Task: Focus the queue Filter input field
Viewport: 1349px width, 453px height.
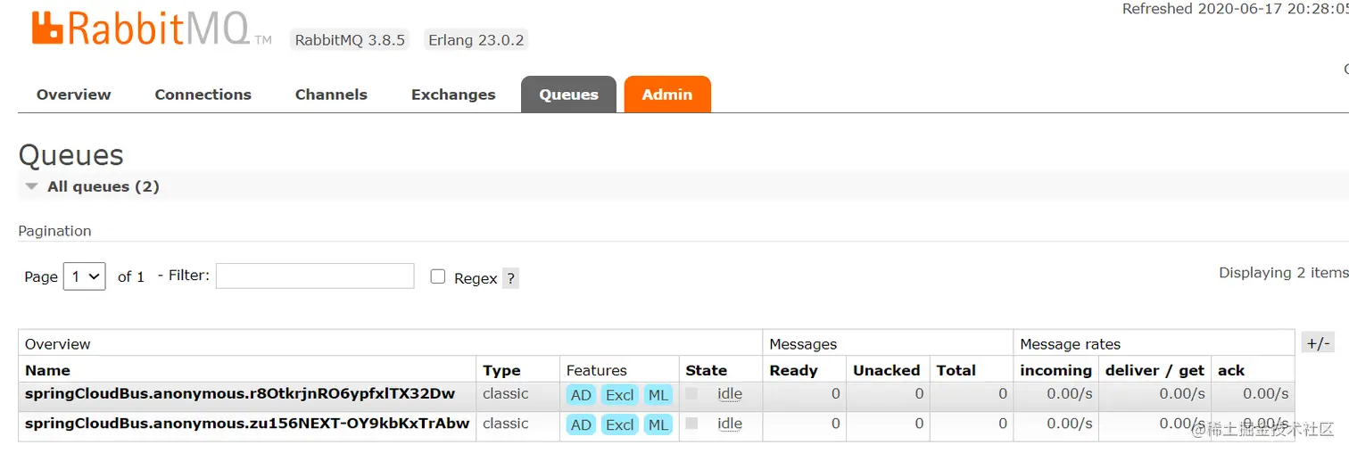Action: pos(315,276)
